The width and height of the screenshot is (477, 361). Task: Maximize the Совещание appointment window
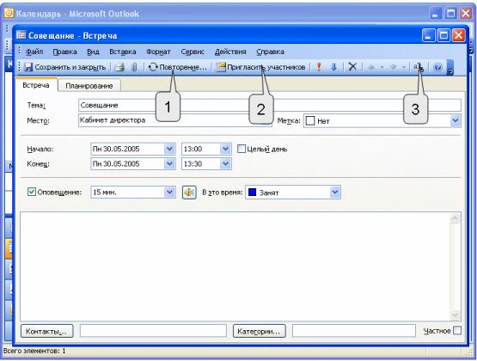(x=443, y=35)
